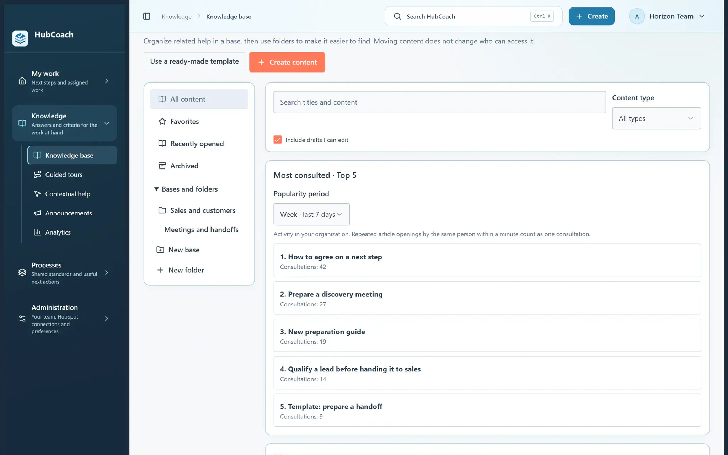Click the Archived box icon
The height and width of the screenshot is (455, 728).
[162, 166]
